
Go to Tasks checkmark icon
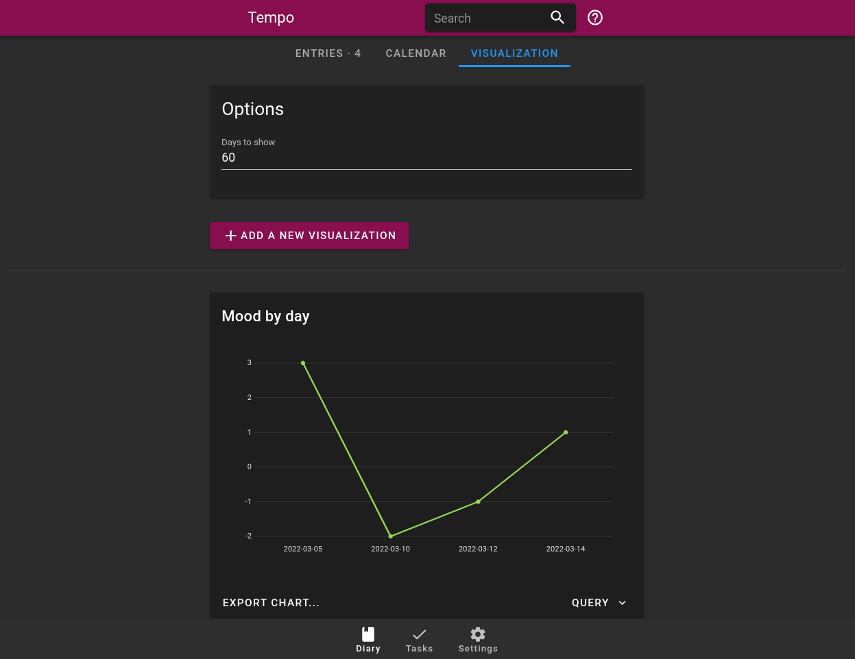click(x=420, y=634)
